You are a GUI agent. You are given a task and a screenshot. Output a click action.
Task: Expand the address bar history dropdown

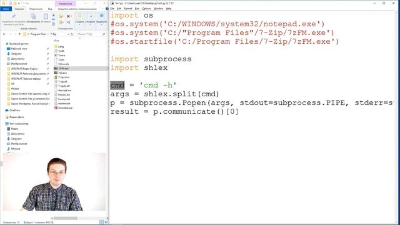pyautogui.click(x=68, y=34)
